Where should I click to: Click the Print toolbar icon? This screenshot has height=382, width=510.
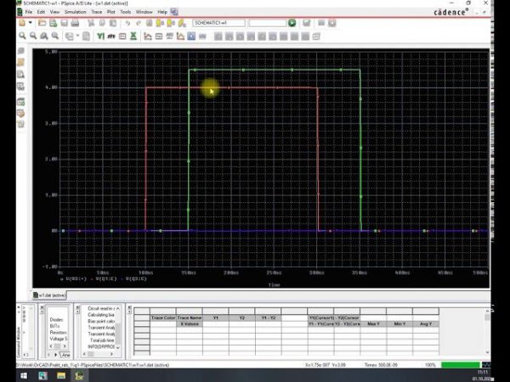(75, 23)
